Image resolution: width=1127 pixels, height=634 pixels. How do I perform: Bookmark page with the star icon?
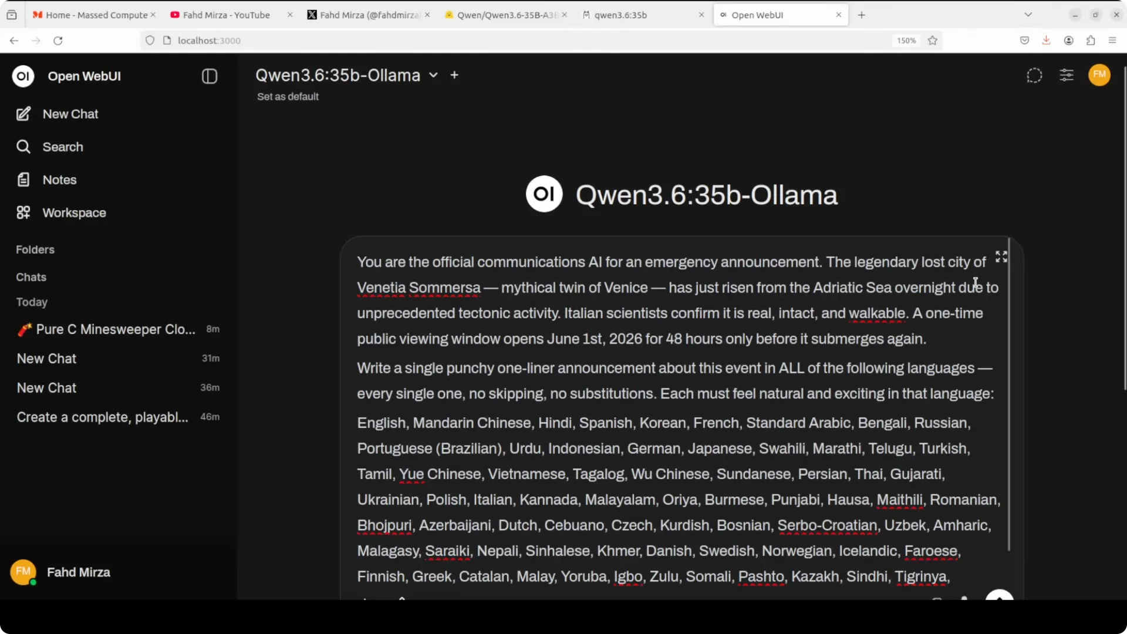point(933,41)
